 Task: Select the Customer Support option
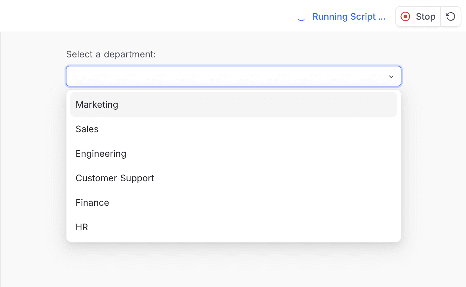[115, 178]
